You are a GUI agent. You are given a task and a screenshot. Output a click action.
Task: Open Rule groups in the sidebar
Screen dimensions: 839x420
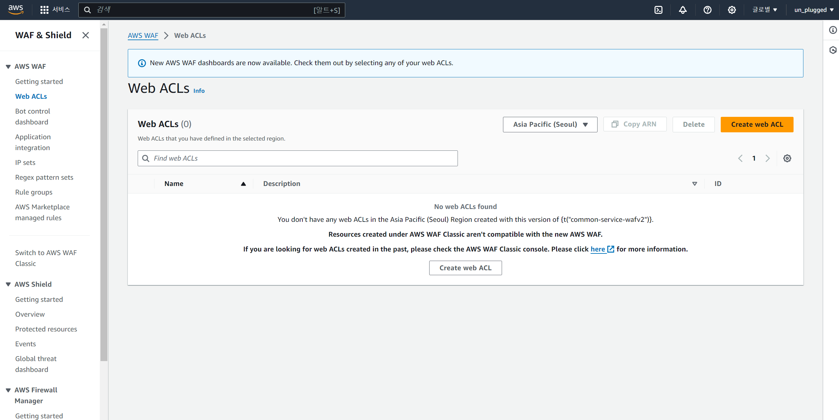click(34, 192)
